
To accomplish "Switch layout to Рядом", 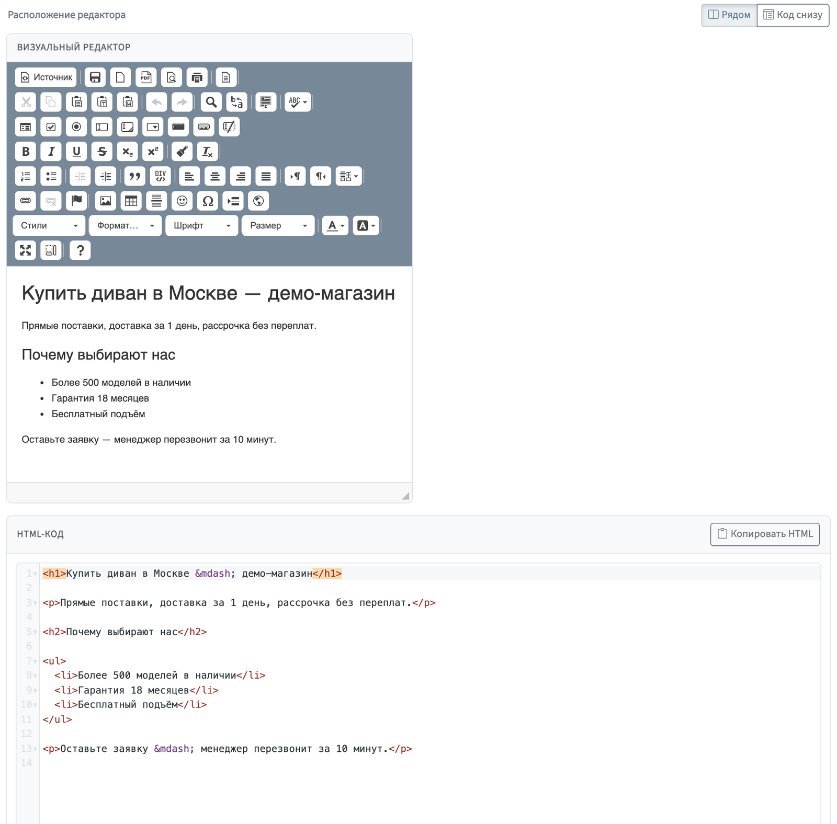I will (729, 15).
